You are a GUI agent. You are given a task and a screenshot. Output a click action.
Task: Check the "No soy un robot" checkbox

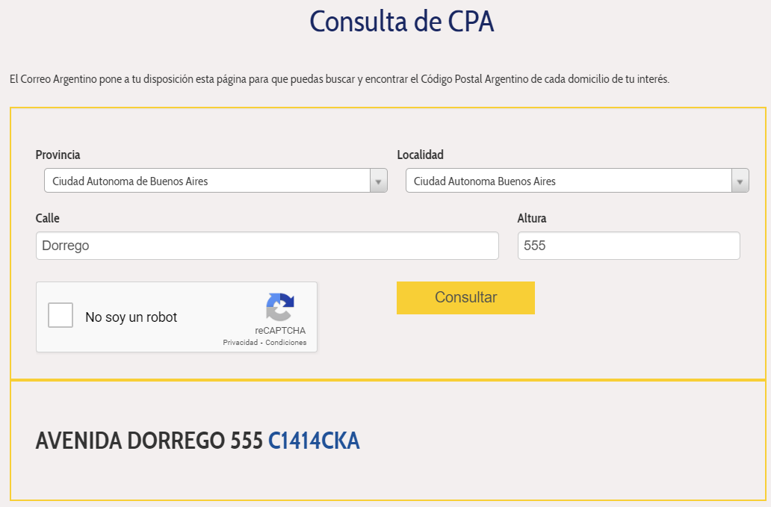tap(61, 315)
